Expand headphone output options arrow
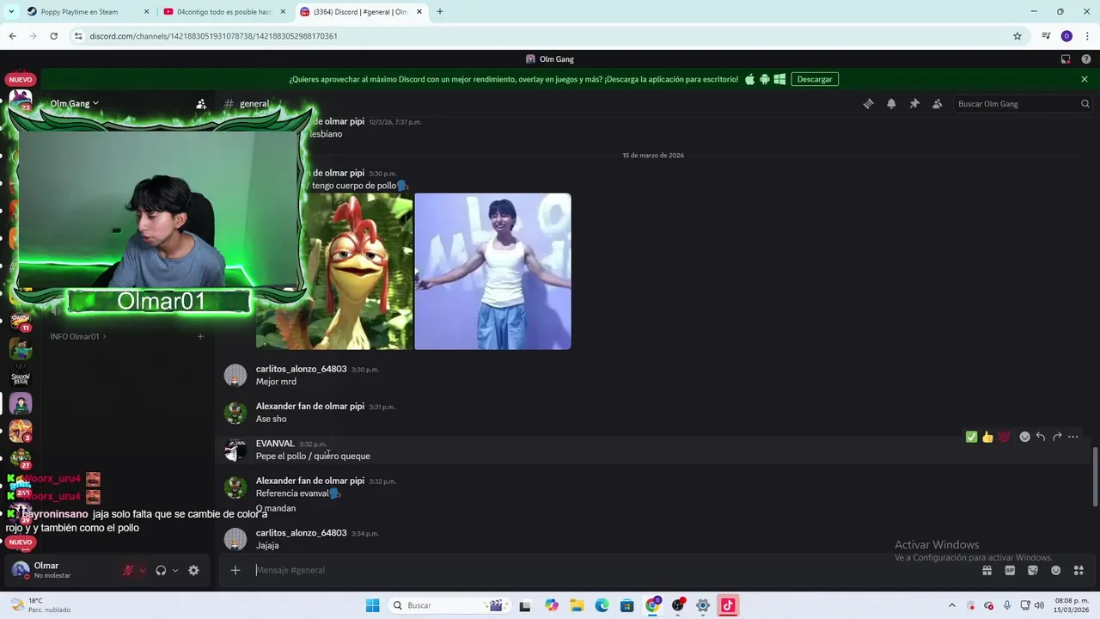1100x619 pixels. pos(175,570)
